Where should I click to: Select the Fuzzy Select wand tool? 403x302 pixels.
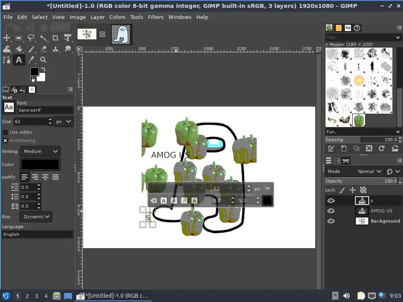pyautogui.click(x=43, y=38)
